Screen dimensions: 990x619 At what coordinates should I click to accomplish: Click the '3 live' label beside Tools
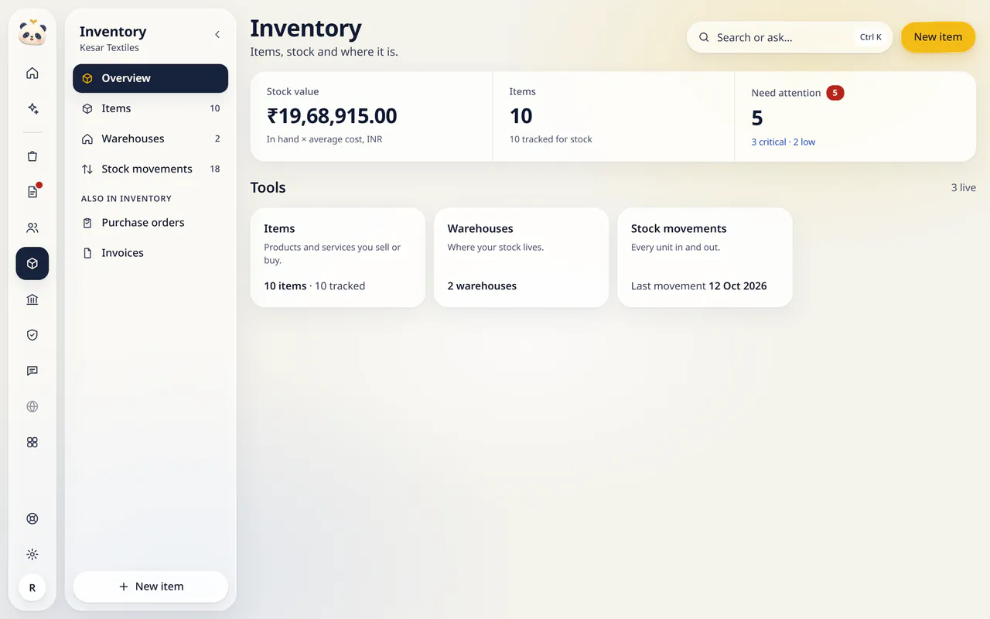(963, 187)
